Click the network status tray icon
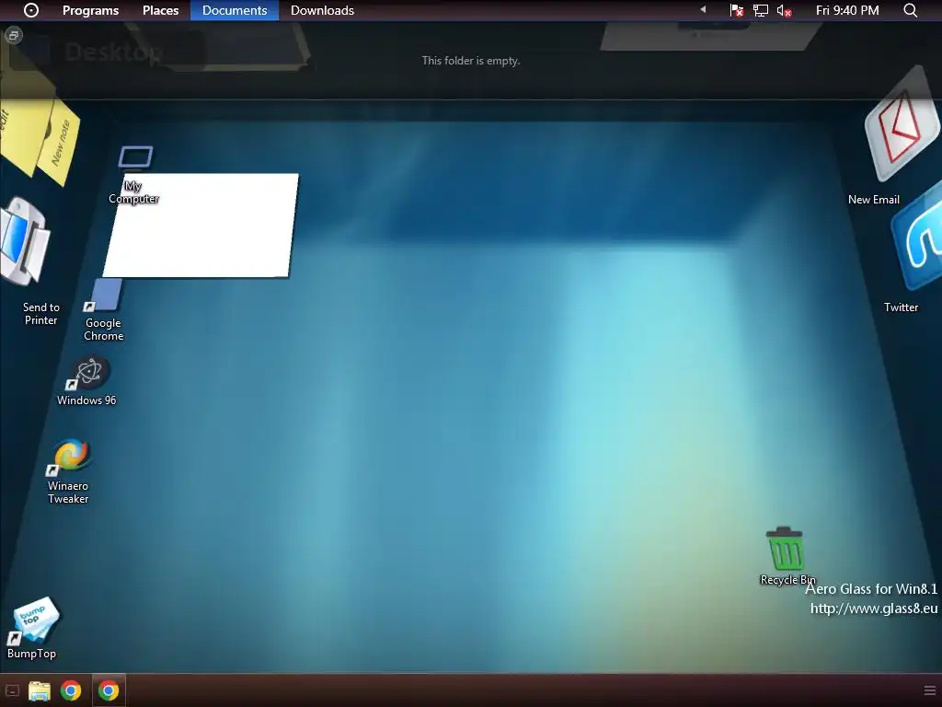The image size is (942, 707). [761, 10]
